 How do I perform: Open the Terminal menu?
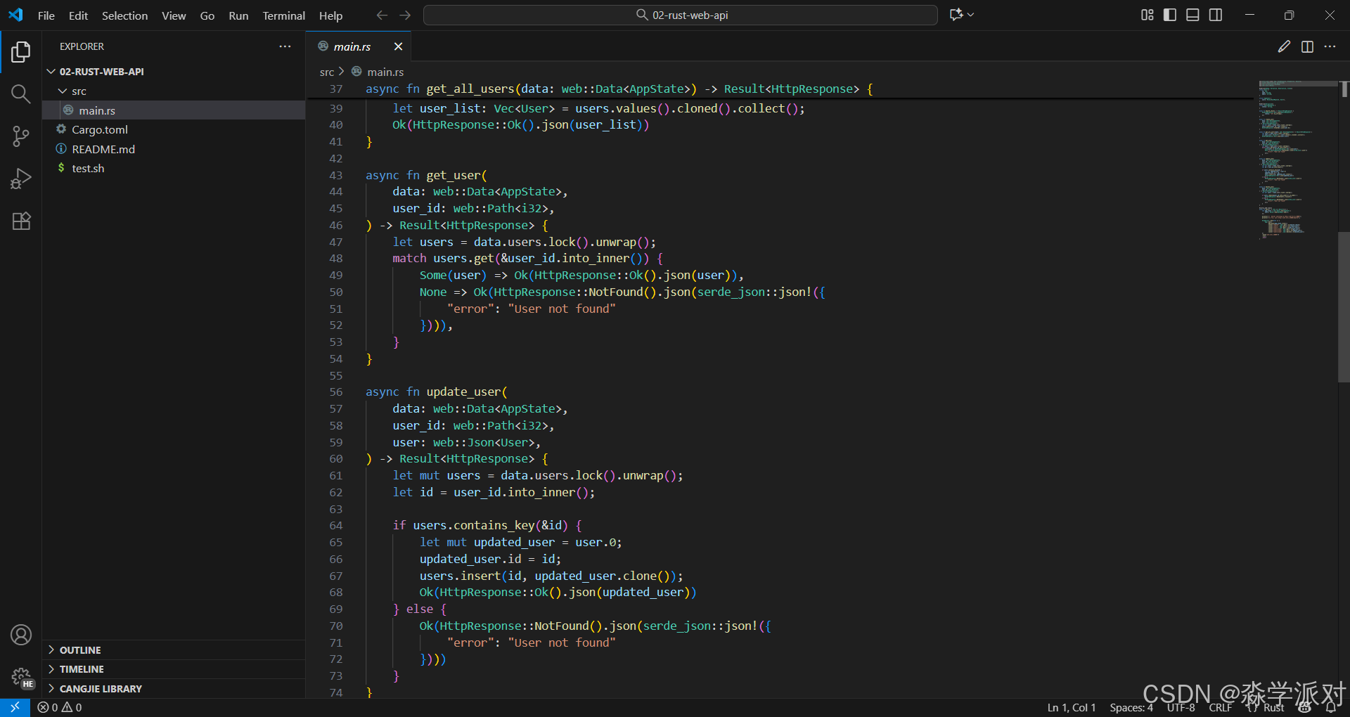(283, 15)
